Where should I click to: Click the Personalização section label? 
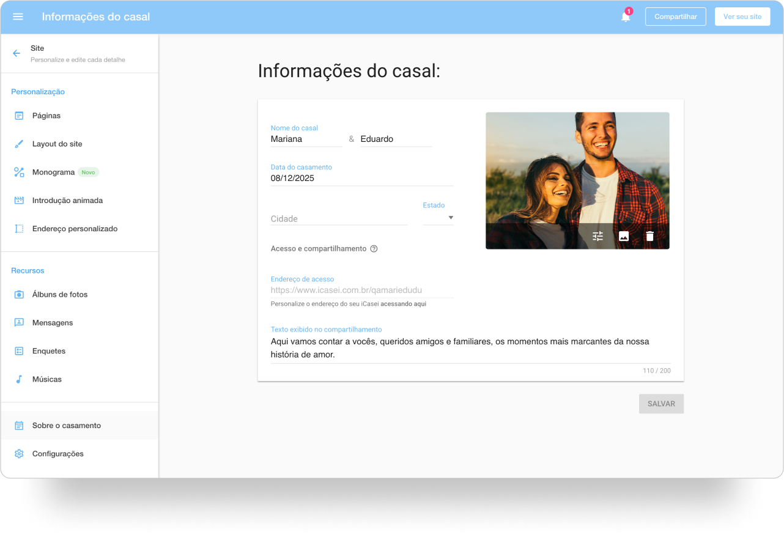(38, 92)
